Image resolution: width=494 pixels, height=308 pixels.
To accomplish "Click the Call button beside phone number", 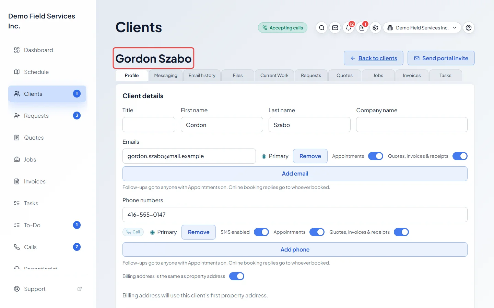I will [x=133, y=232].
